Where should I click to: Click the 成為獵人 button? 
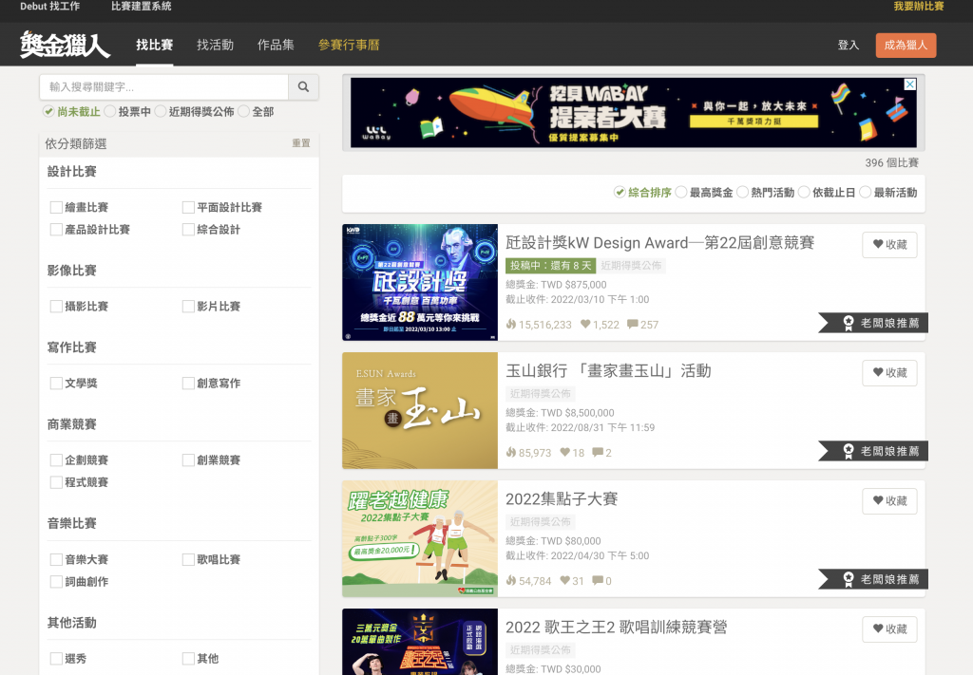[906, 46]
